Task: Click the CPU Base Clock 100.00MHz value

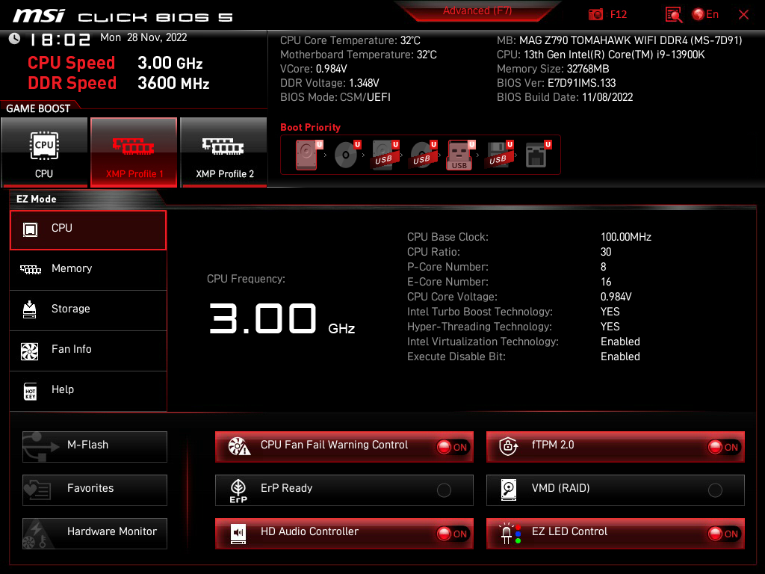Action: coord(626,237)
